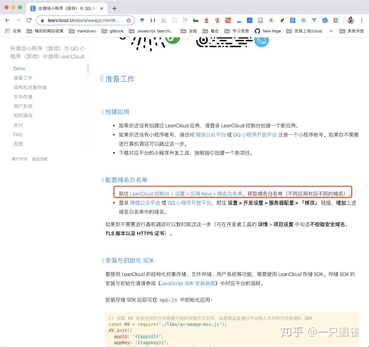The height and width of the screenshot is (347, 369).
Task: Open the 资源上传/cloud bookmark folder
Action: coord(304,31)
